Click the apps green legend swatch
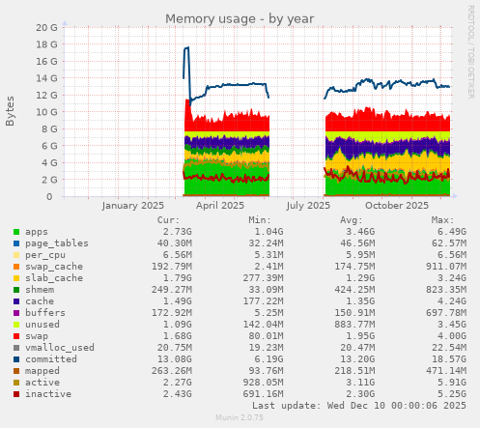Screen dimensions: 480x428 pyautogui.click(x=16, y=232)
